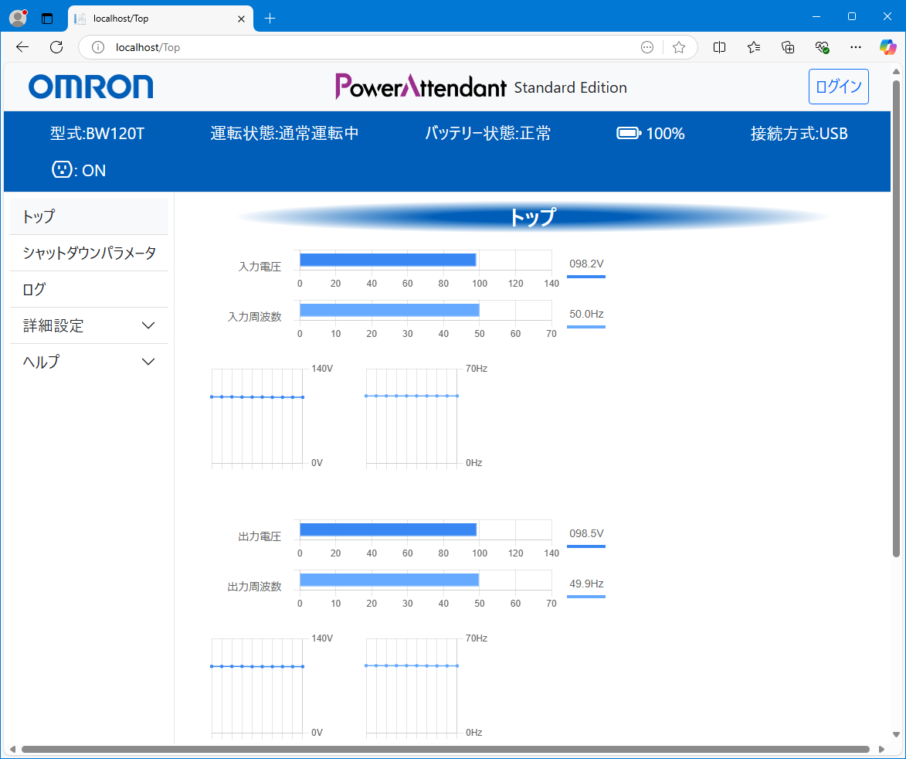Viewport: 906px width, 759px height.
Task: Click the input voltage history chart
Action: [x=257, y=416]
